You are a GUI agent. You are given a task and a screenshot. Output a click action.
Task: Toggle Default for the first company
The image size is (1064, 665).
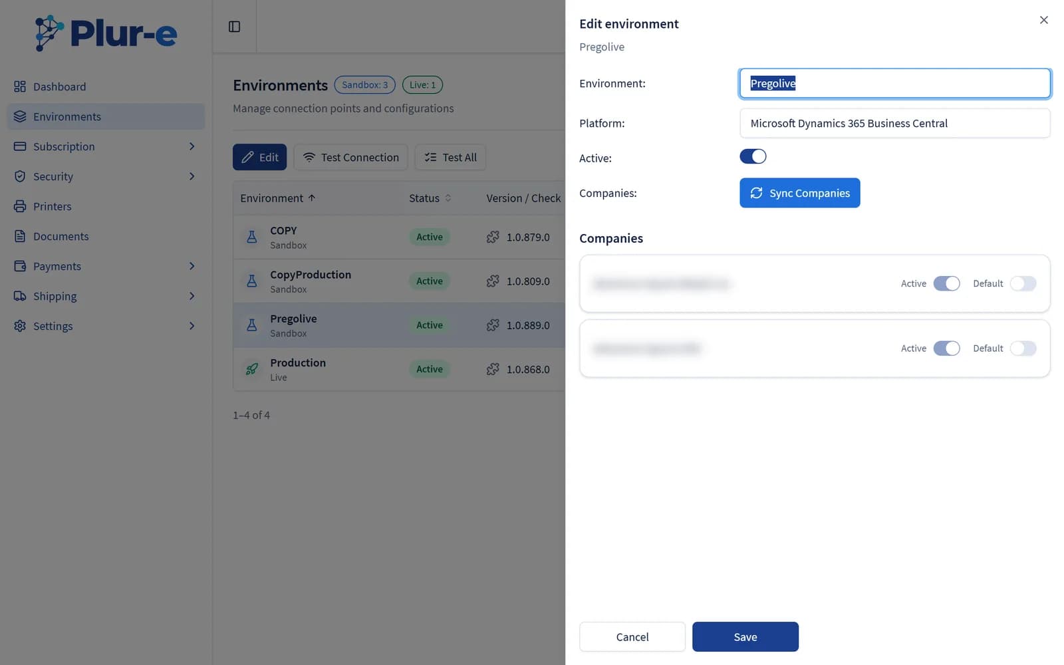click(x=1023, y=283)
